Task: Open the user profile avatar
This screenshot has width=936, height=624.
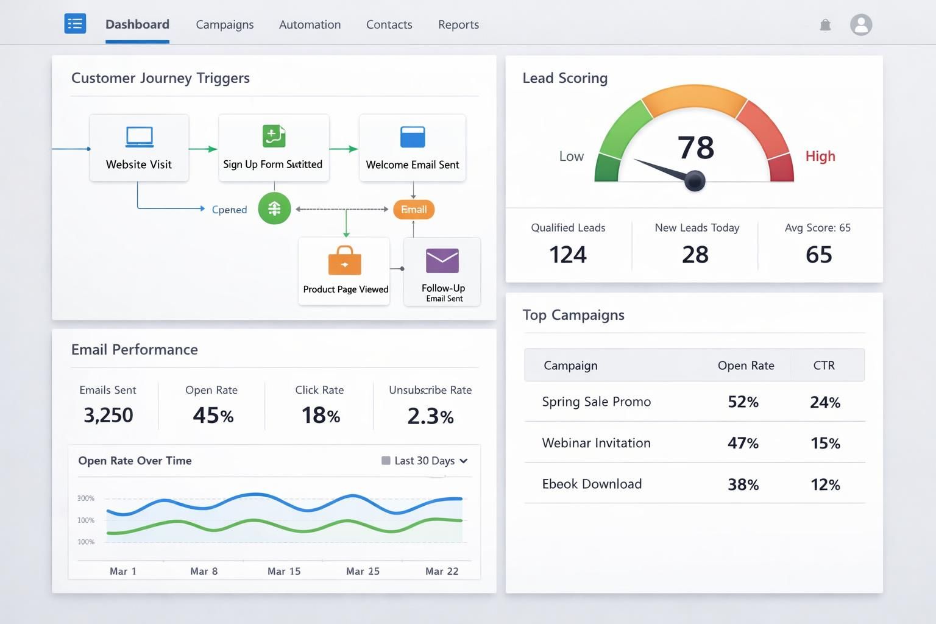Action: point(861,24)
